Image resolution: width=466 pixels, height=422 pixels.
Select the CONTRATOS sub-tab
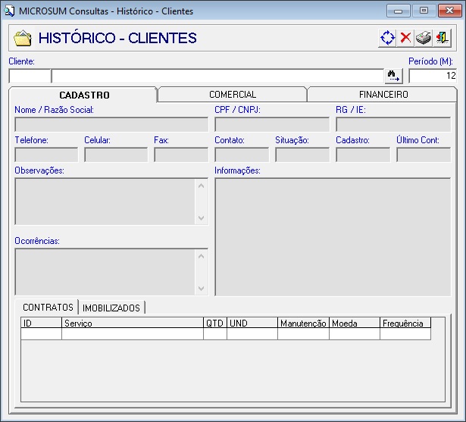click(48, 307)
